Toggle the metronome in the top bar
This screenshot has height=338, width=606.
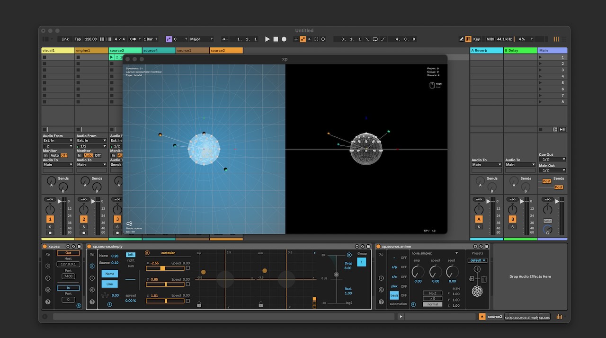134,39
